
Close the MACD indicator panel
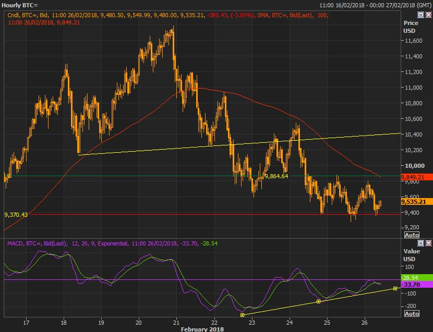428,243
